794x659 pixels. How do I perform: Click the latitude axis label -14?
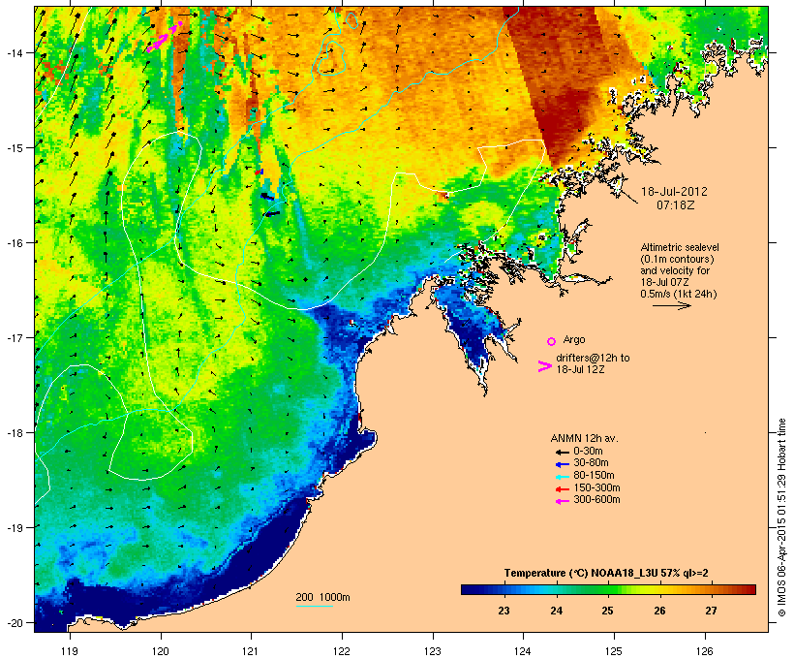tap(15, 52)
